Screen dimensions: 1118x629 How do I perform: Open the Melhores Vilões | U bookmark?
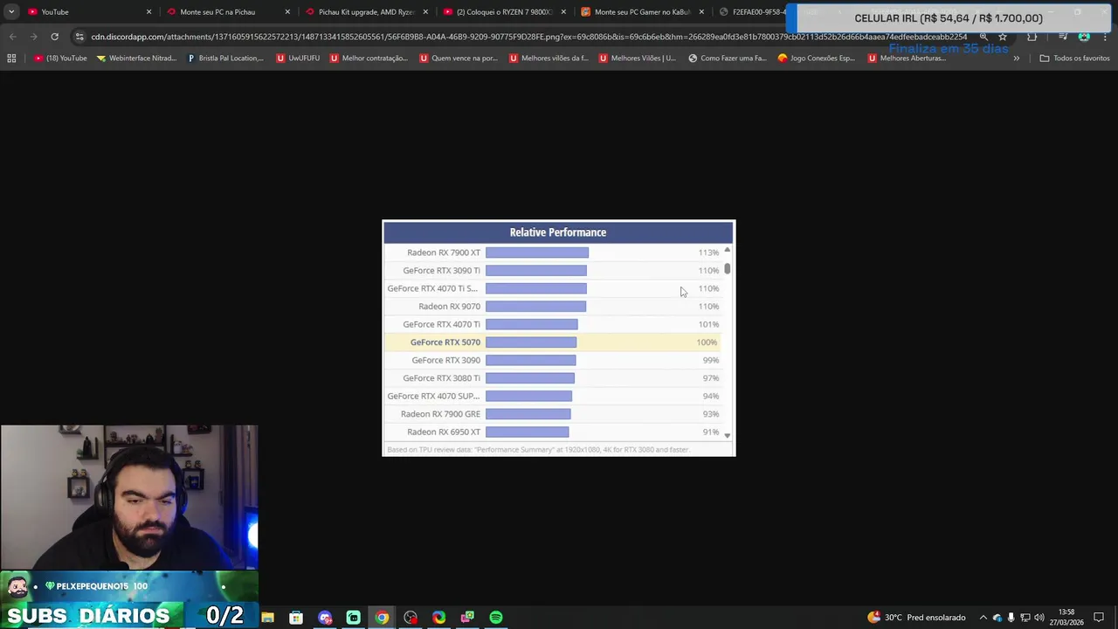coord(638,59)
